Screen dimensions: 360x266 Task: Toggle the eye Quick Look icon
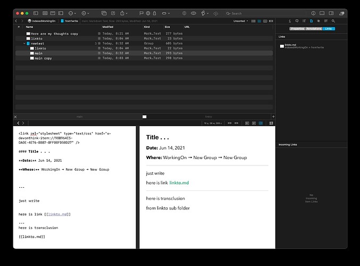(x=193, y=13)
